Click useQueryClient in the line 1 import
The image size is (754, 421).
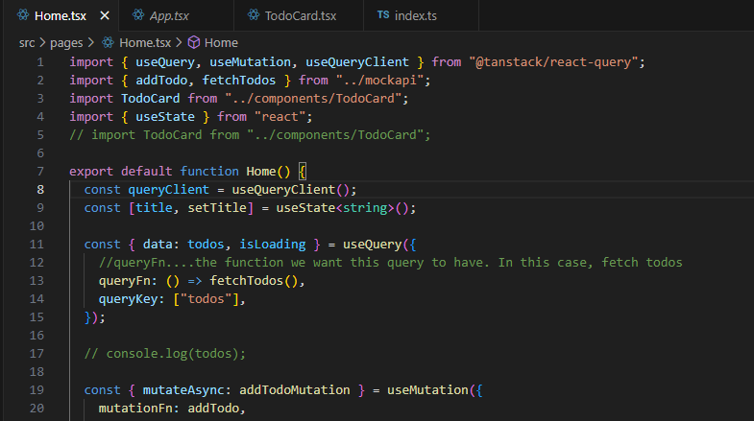click(x=357, y=62)
